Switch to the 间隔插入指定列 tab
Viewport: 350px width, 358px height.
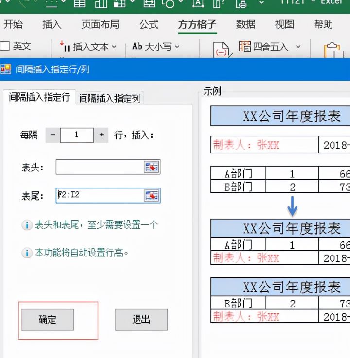110,98
